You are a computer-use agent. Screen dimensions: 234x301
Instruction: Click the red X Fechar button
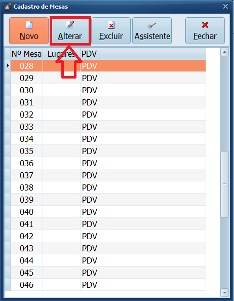click(x=205, y=31)
